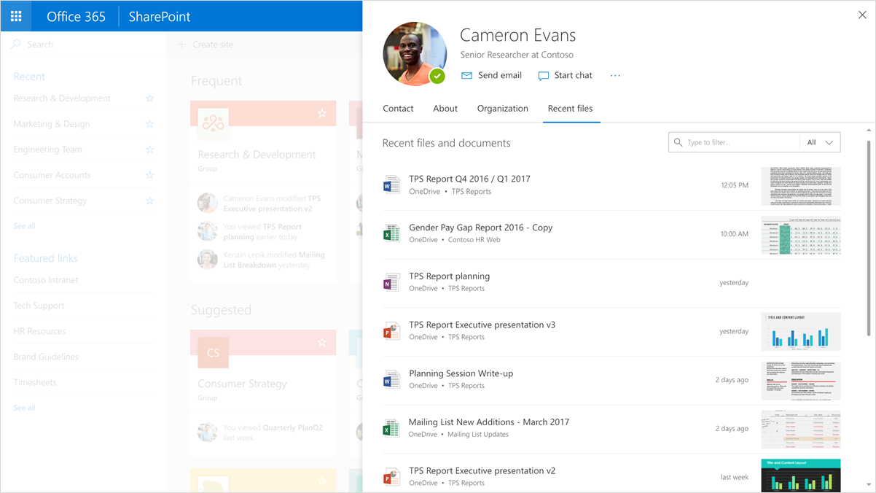This screenshot has width=876, height=493.
Task: Open the PowerPoint icon for Executive presentation v3
Action: coord(391,330)
